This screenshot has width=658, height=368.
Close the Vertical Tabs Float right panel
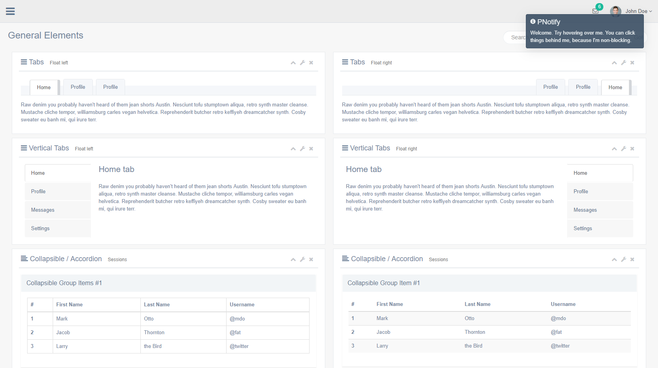coord(632,149)
